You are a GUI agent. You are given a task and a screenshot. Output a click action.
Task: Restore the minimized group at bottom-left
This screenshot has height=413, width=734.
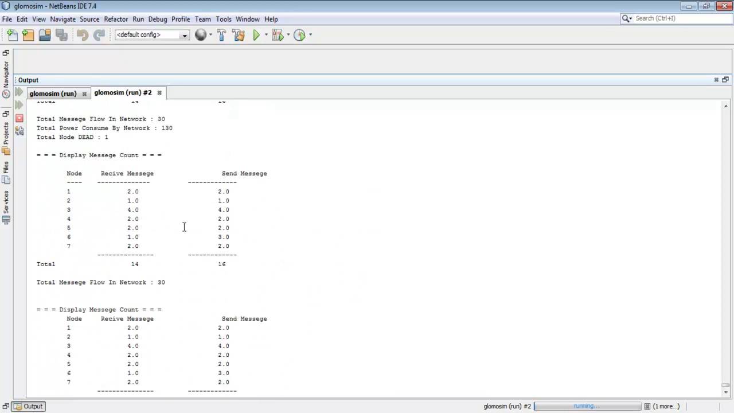(6, 406)
